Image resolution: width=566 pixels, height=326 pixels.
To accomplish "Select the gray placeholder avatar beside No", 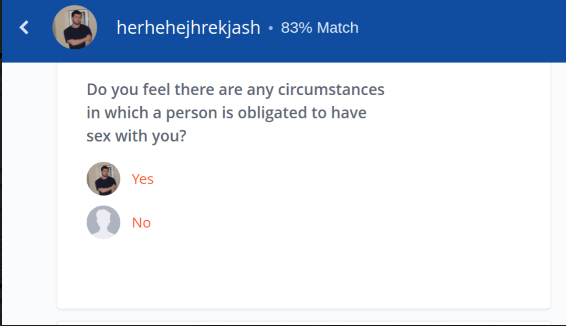I will (103, 222).
